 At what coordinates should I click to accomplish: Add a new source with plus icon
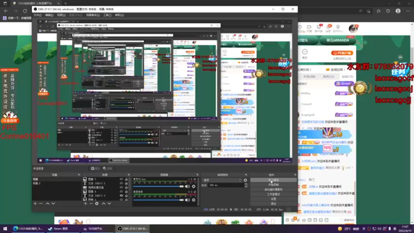point(85,203)
